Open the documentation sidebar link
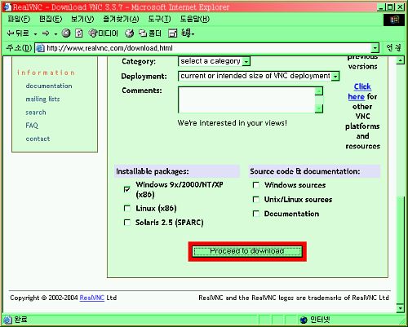 [49, 86]
